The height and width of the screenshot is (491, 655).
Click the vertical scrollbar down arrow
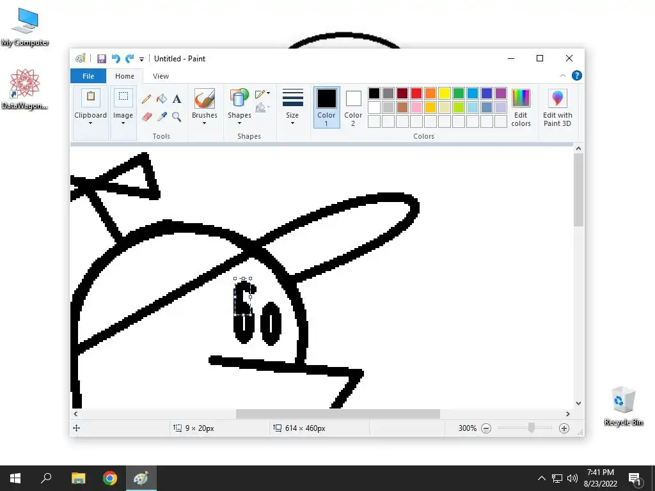578,403
